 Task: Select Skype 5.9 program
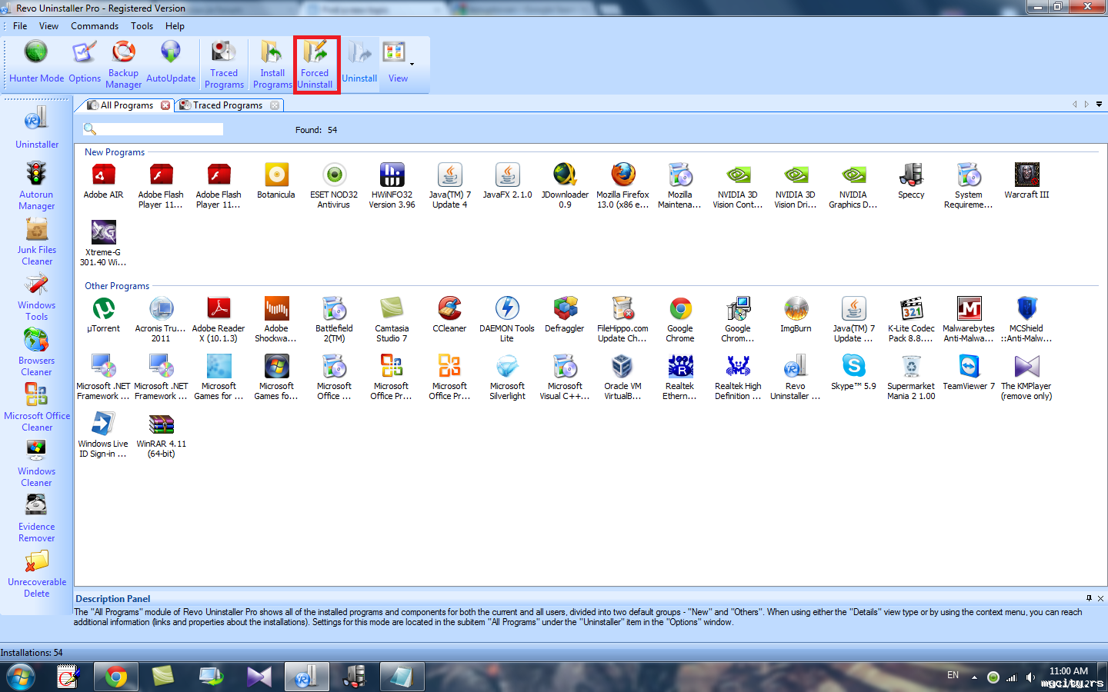(853, 373)
